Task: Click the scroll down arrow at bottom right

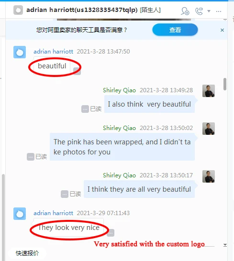Action: point(225,245)
